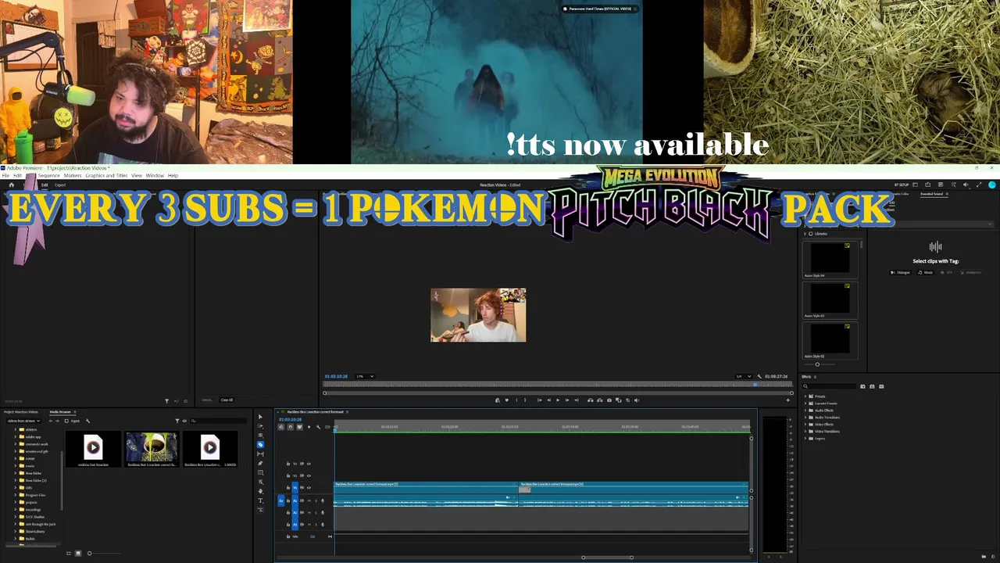The width and height of the screenshot is (1000, 563).
Task: Play the sequence in Program Monitor
Action: 558,400
